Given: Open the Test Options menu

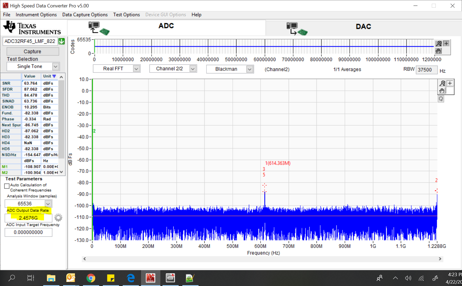Looking at the screenshot, I should (x=126, y=15).
